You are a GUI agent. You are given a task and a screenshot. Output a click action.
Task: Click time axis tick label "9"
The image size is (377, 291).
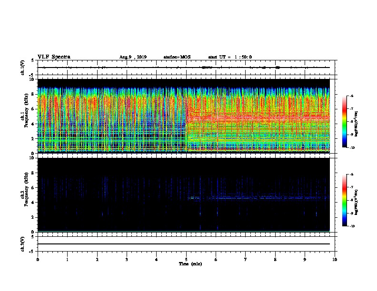point(305,260)
